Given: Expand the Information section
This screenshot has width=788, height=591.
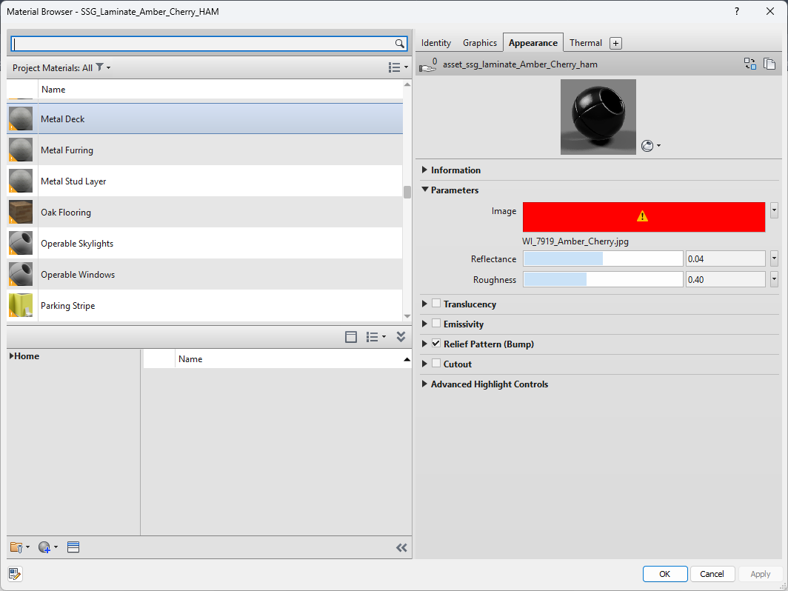Looking at the screenshot, I should coord(424,170).
